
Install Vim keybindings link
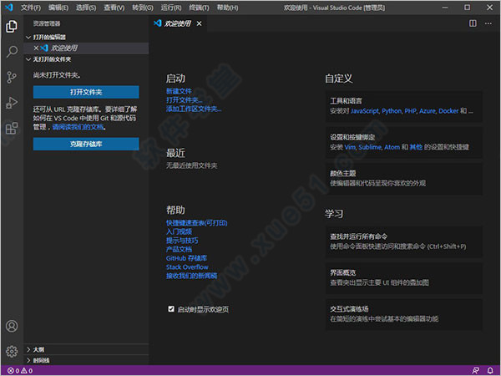350,147
